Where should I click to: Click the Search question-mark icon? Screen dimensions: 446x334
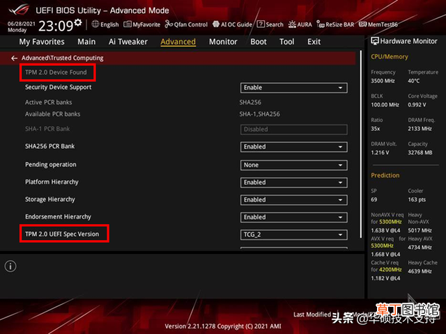(x=261, y=24)
